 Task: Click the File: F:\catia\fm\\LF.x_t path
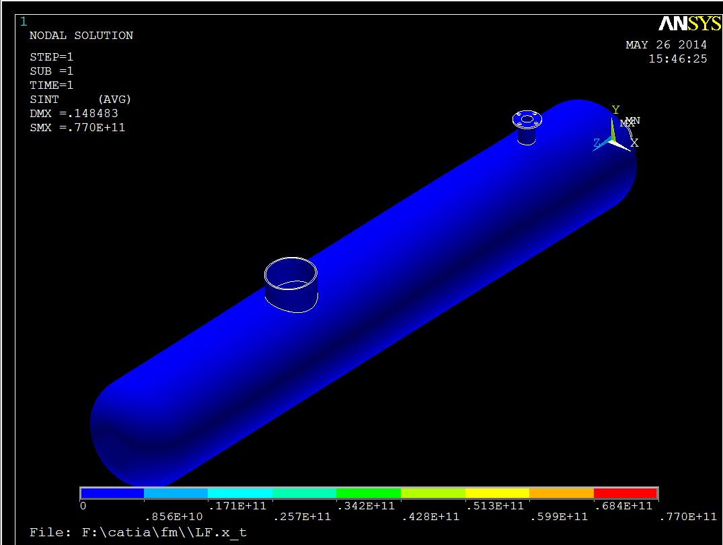(138, 532)
